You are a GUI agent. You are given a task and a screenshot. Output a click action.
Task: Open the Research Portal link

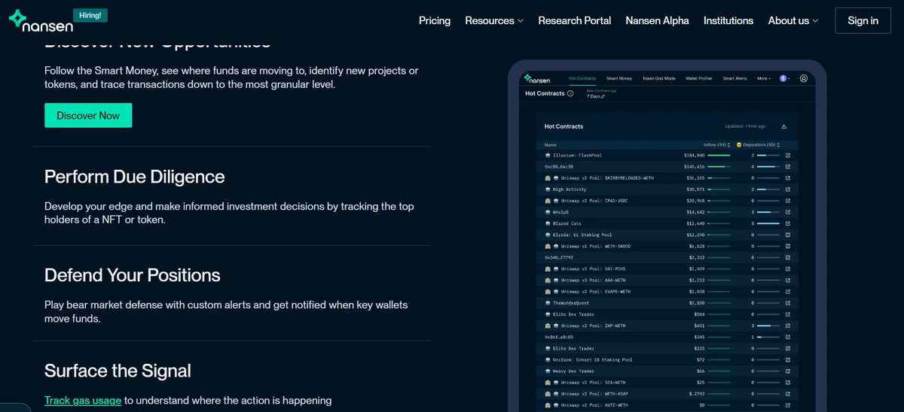click(x=575, y=20)
